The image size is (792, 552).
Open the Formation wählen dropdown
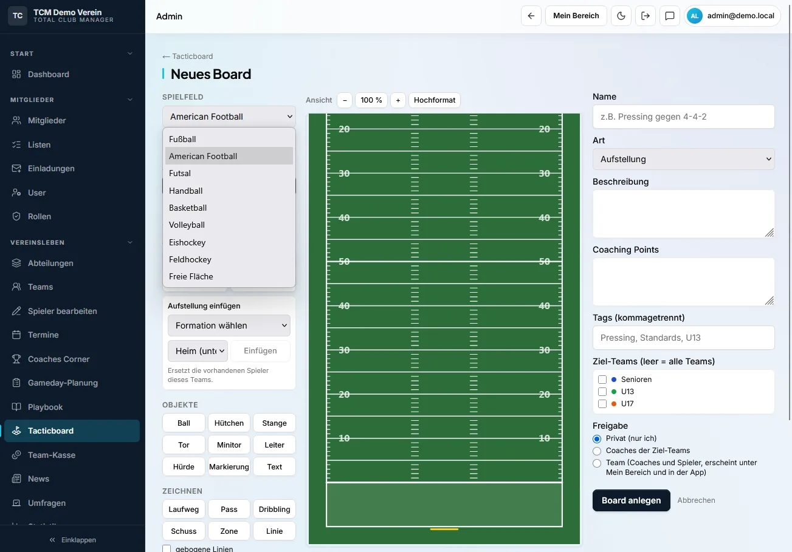[229, 325]
